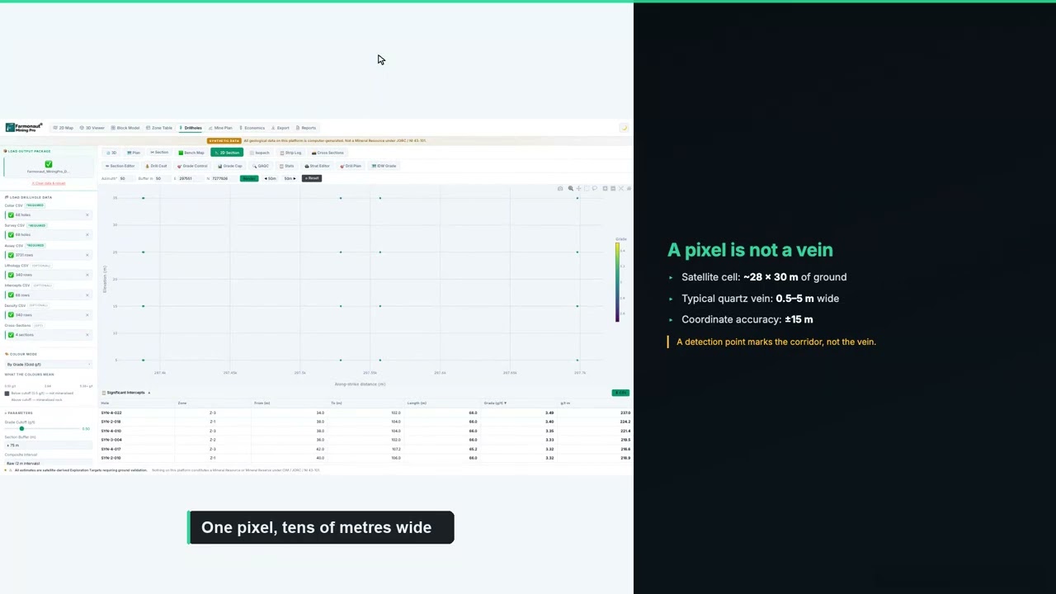Select the chart box-select icon
This screenshot has width=1056, height=594.
point(587,189)
